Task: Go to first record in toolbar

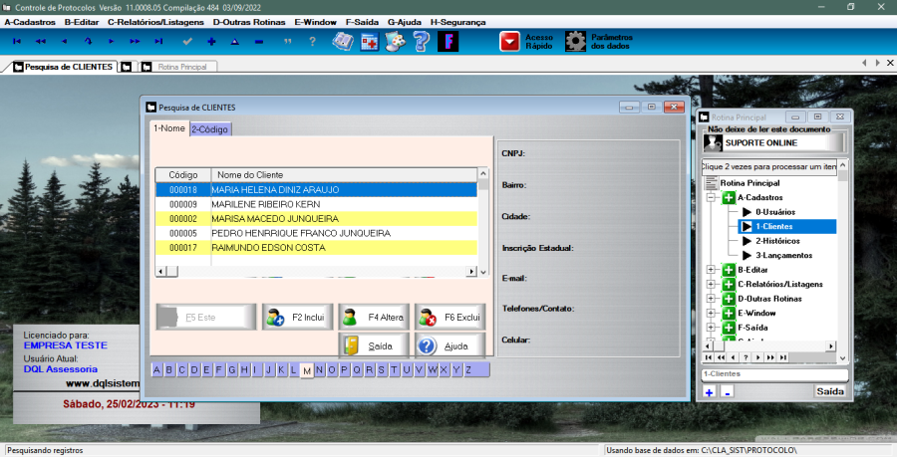Action: point(16,41)
